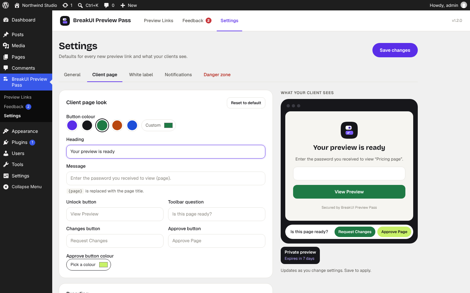This screenshot has height=293, width=470.
Task: Click Reset to default button
Action: click(246, 103)
